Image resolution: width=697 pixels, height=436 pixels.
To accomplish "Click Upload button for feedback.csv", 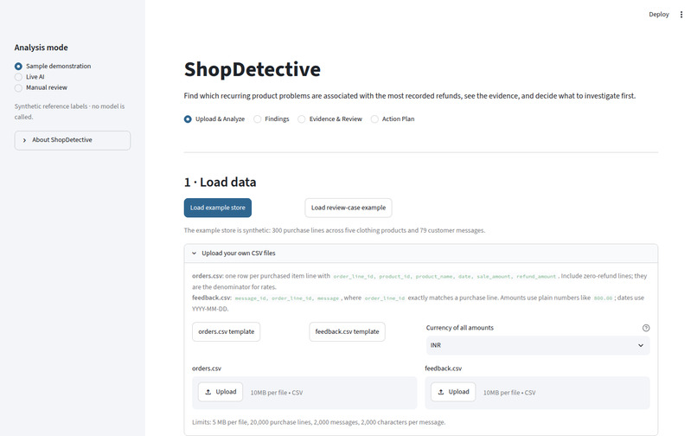I will [x=453, y=392].
